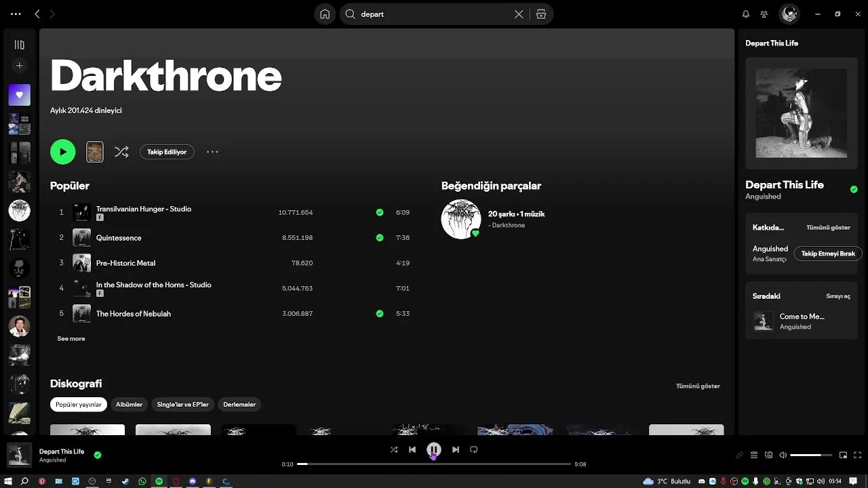The height and width of the screenshot is (488, 868).
Task: Open Anguished artist link in side panel
Action: (x=764, y=197)
